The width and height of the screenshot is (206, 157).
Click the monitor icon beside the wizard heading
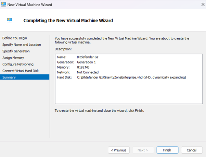click(x=10, y=20)
